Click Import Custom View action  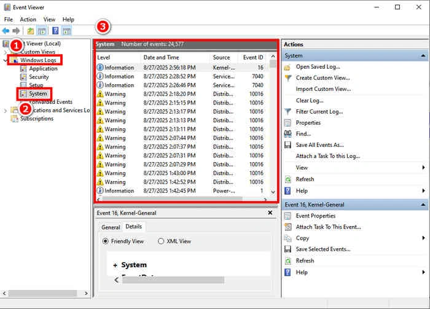click(x=323, y=89)
